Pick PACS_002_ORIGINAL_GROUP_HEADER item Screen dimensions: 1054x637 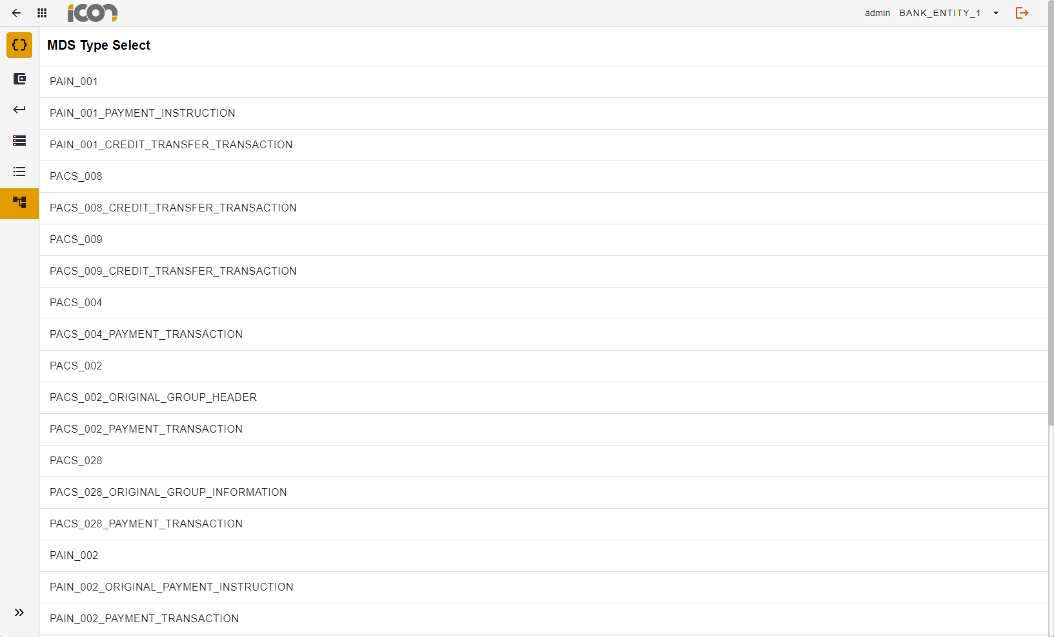(x=153, y=398)
